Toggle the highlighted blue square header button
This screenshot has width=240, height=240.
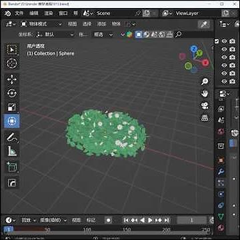[139, 35]
